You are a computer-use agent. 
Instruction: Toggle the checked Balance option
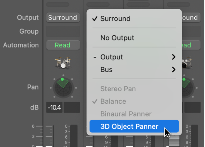[x=113, y=101]
